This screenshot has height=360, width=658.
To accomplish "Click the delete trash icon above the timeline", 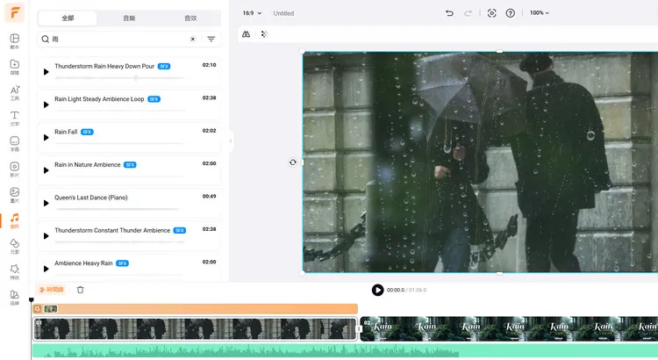I will pyautogui.click(x=81, y=290).
